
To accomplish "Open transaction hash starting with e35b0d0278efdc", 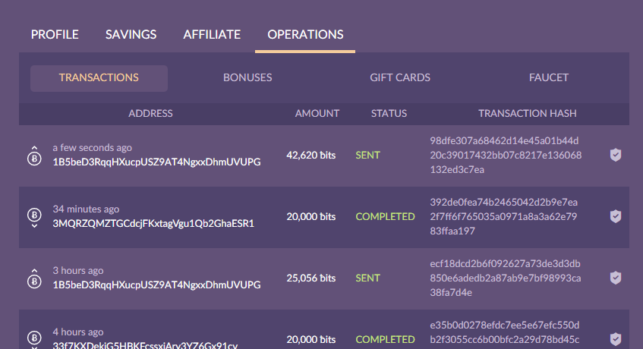I will coord(504,332).
